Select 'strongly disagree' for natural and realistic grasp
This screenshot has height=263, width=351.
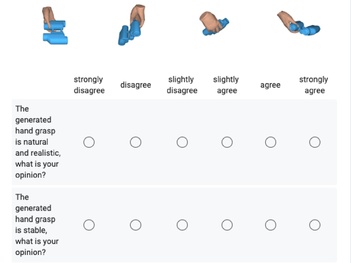coord(89,142)
